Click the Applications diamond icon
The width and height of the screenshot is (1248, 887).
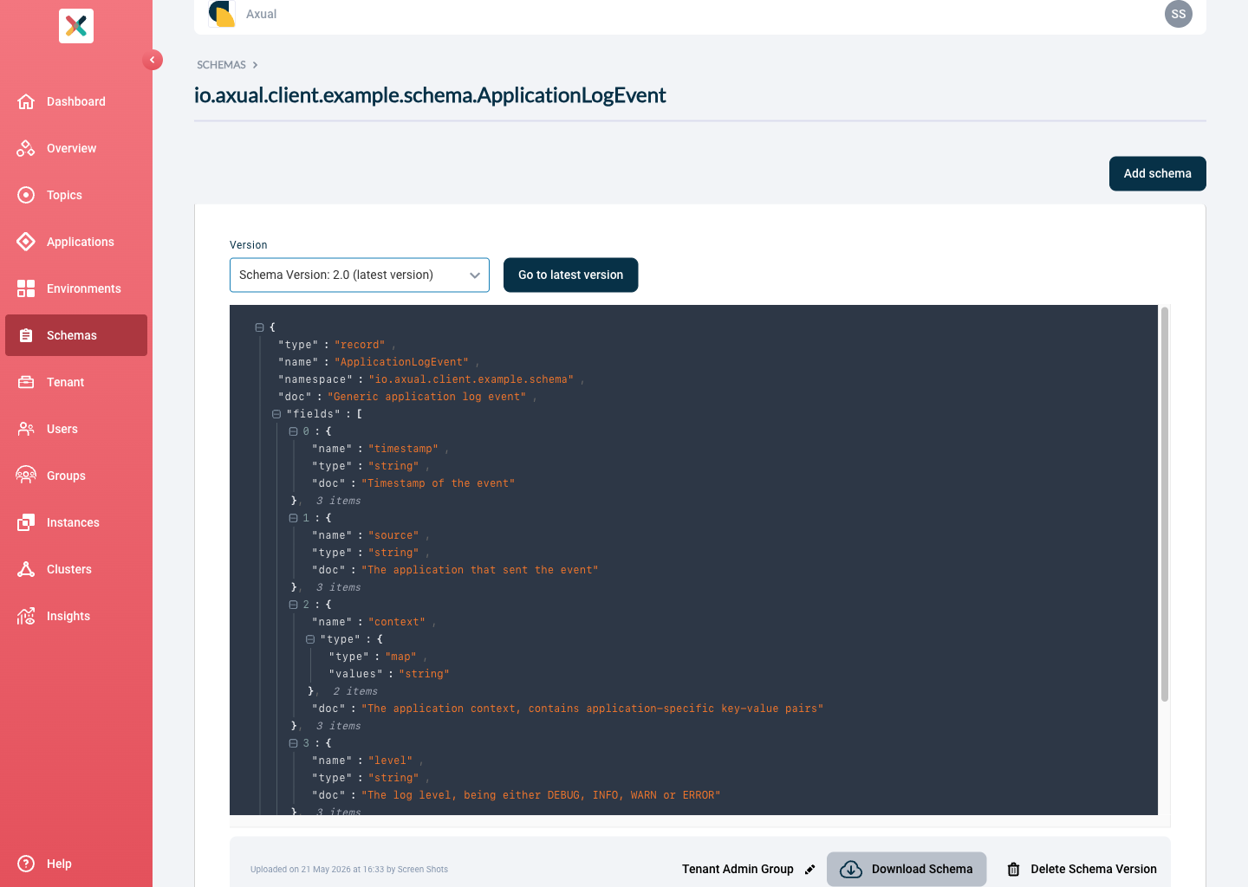(x=26, y=242)
